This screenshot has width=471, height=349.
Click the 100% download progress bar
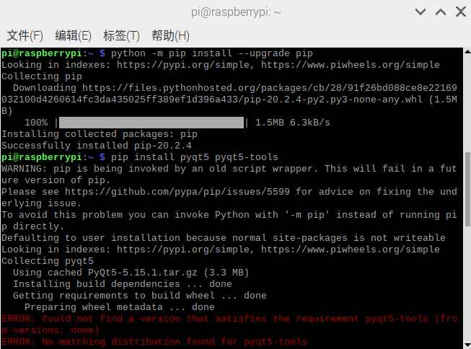point(151,123)
